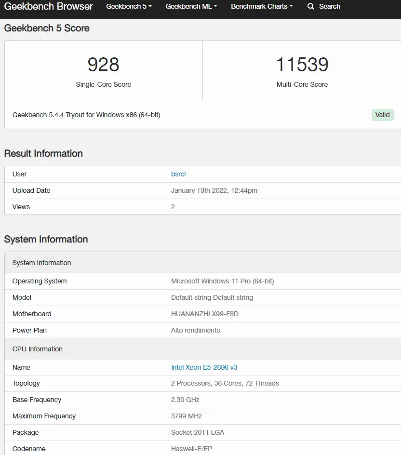401x455 pixels.
Task: Click the 2 Processors, 36 Cores topology value
Action: click(225, 383)
